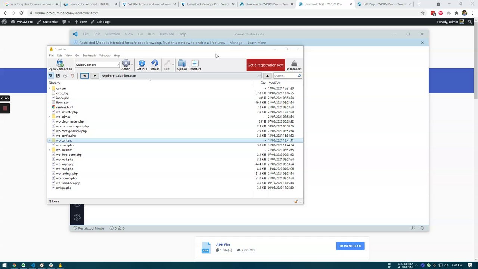This screenshot has width=478, height=269.
Task: Click Customize in WP admin bar
Action: [x=47, y=22]
